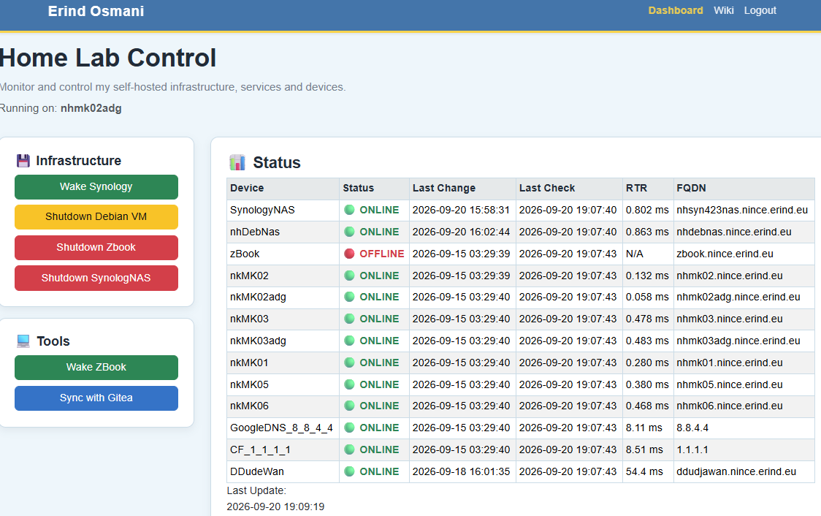
Task: Click the red offline indicator for zBook
Action: click(x=349, y=254)
